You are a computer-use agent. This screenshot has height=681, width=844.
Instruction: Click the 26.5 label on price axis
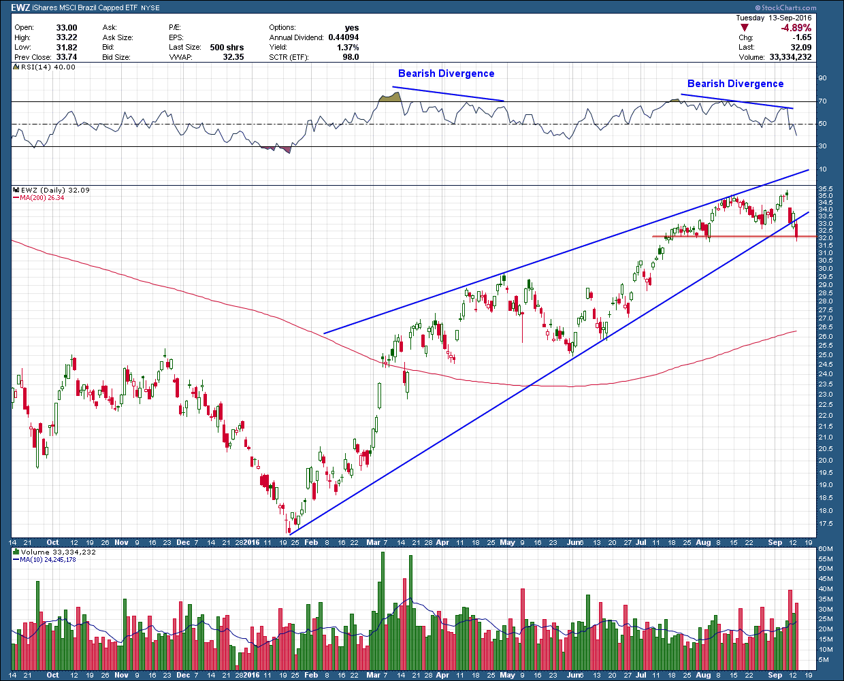[825, 327]
